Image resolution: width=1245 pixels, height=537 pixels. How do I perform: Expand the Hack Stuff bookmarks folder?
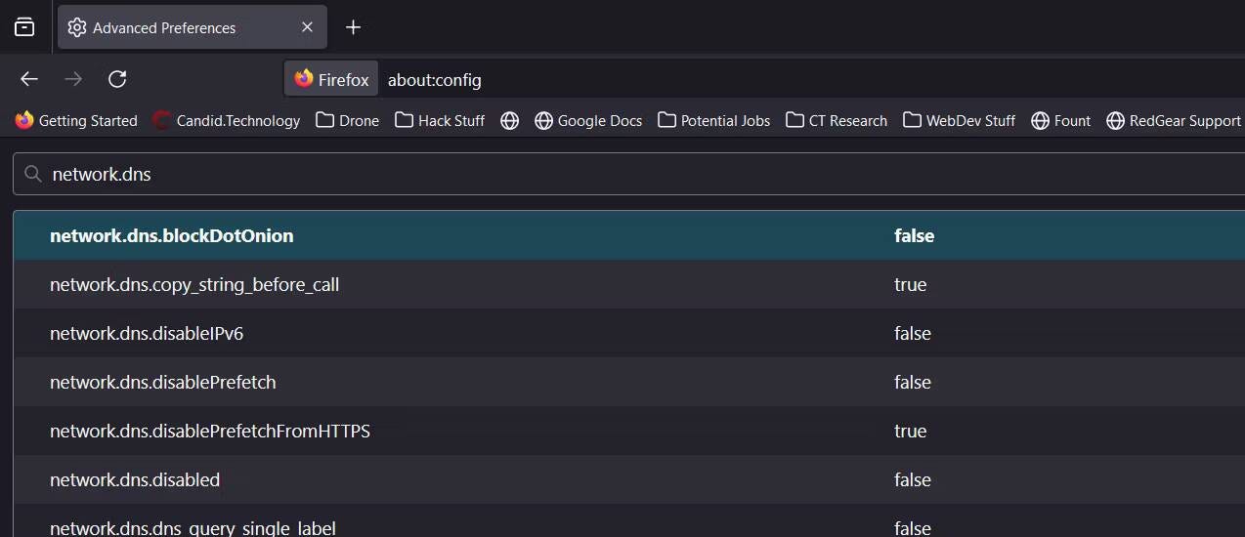(x=440, y=120)
